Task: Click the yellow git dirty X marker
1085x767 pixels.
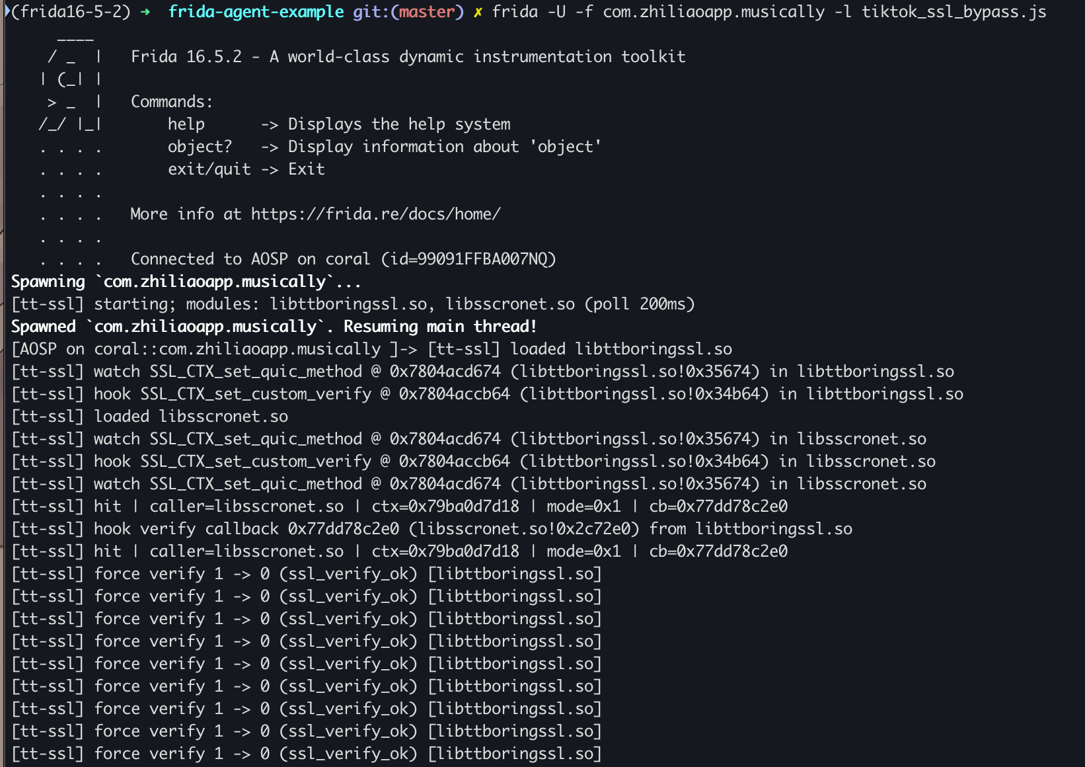Action: [478, 12]
